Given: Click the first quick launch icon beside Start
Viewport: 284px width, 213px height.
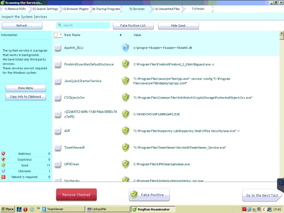Looking at the screenshot, I should 19,210.
